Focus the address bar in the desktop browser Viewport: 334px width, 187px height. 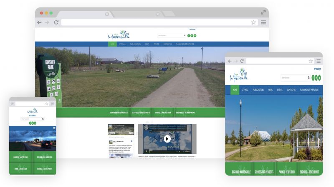[x=159, y=22]
